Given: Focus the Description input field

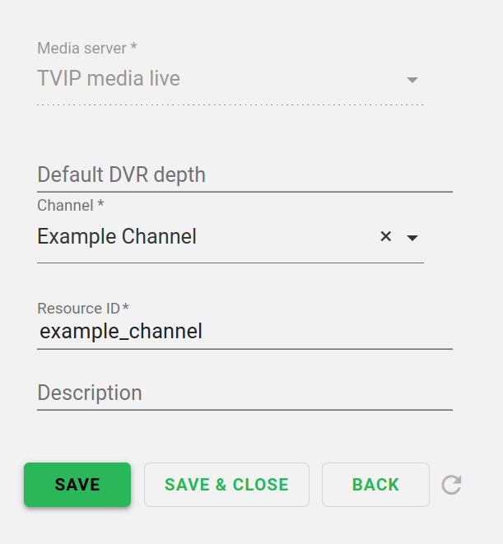Looking at the screenshot, I should [x=245, y=393].
